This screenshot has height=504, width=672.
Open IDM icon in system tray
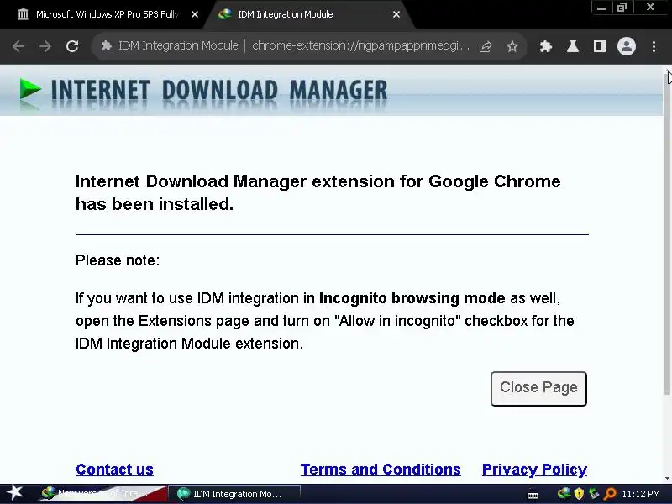[564, 494]
